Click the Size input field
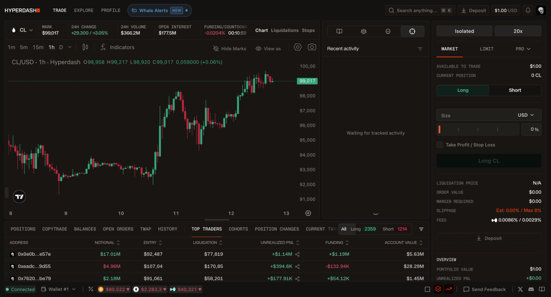Screen dimensions: 551x297 [x=476, y=115]
